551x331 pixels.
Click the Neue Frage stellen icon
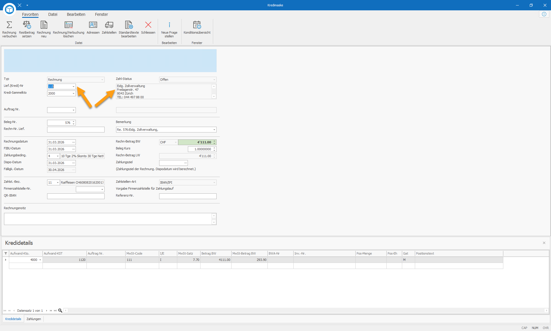tap(169, 25)
